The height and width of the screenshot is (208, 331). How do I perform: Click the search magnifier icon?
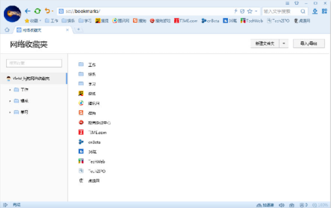[303, 11]
